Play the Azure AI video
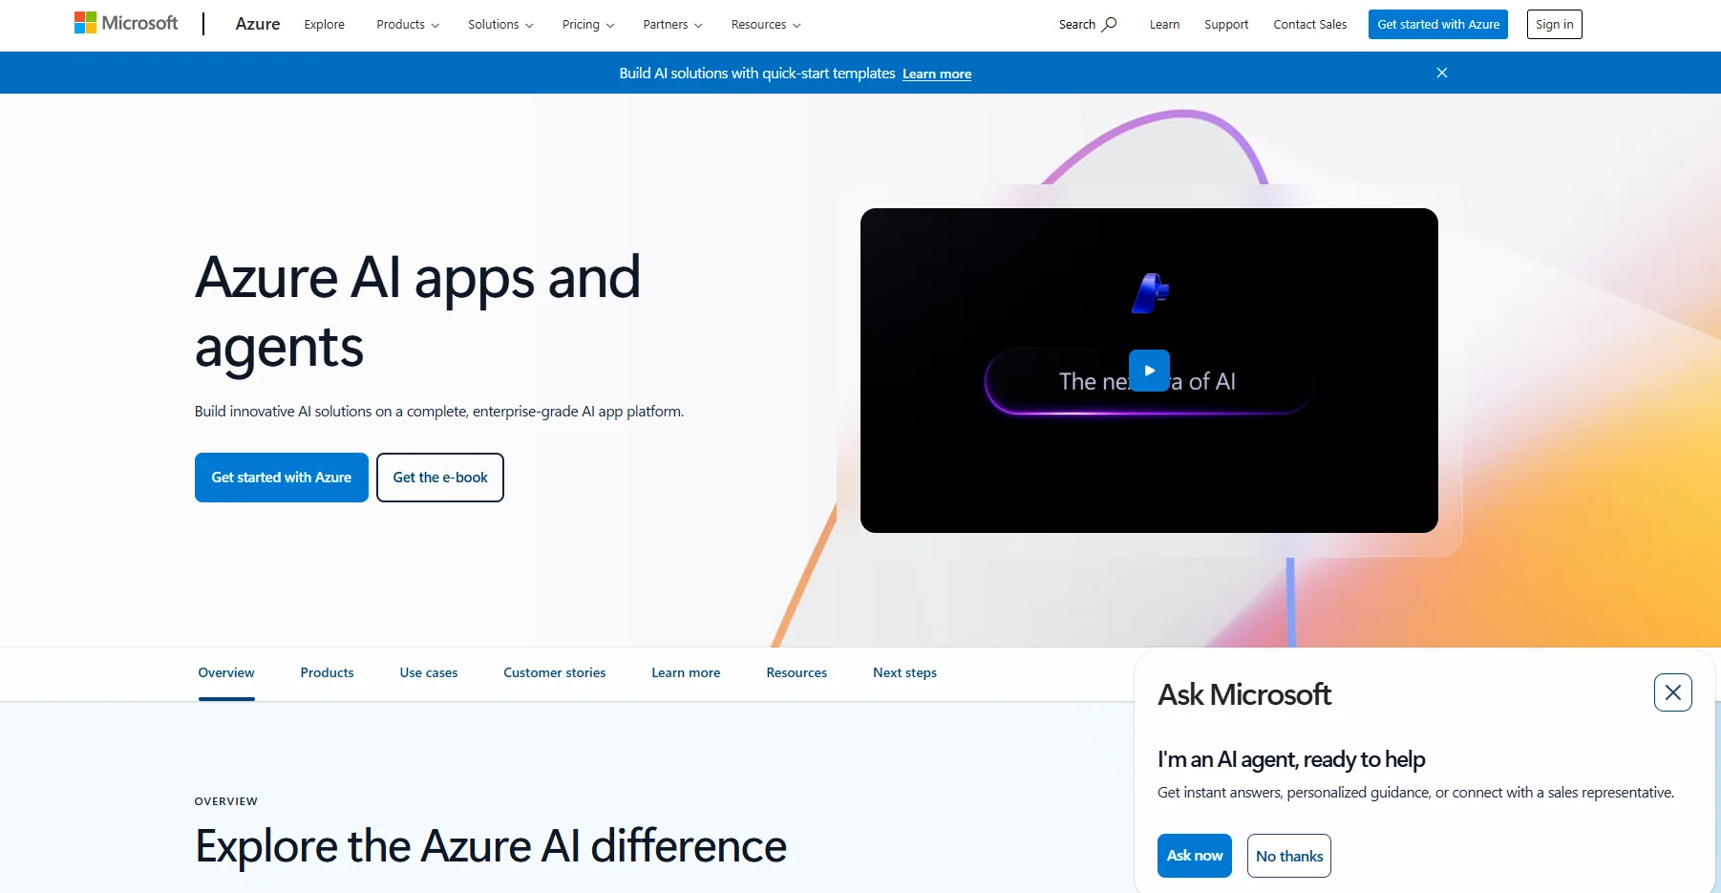Screen dimensions: 1721x893 tap(1149, 371)
